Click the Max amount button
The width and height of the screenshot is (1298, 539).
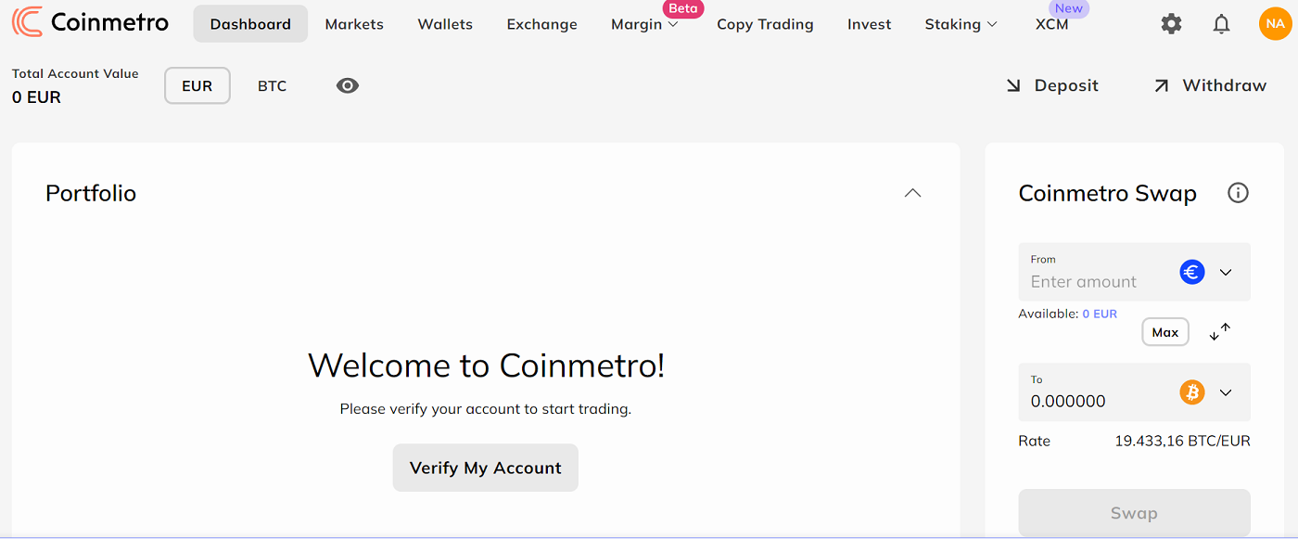coord(1164,331)
